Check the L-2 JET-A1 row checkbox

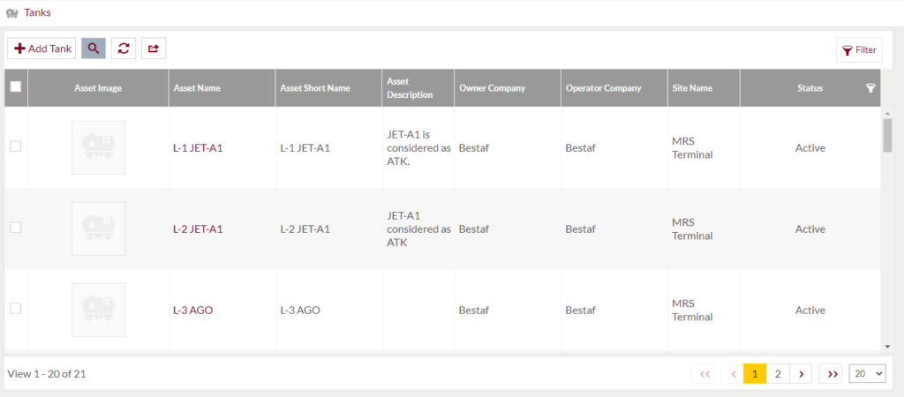(x=16, y=228)
